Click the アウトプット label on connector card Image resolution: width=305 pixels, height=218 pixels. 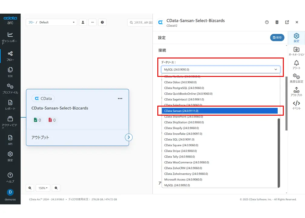40,137
